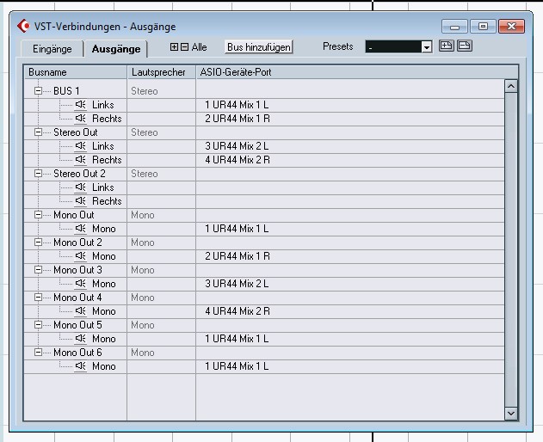Collapse the BUS 1 tree node

pyautogui.click(x=38, y=90)
